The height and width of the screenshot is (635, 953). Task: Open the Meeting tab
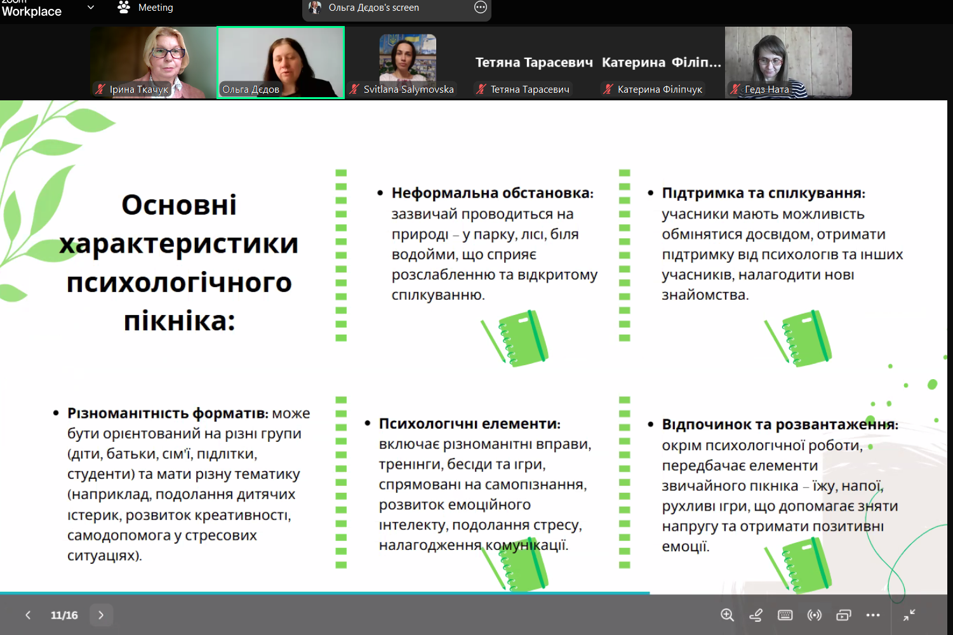[x=146, y=8]
